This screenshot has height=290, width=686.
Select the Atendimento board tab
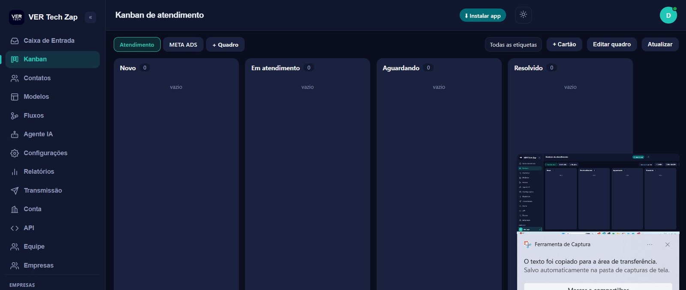pyautogui.click(x=137, y=44)
